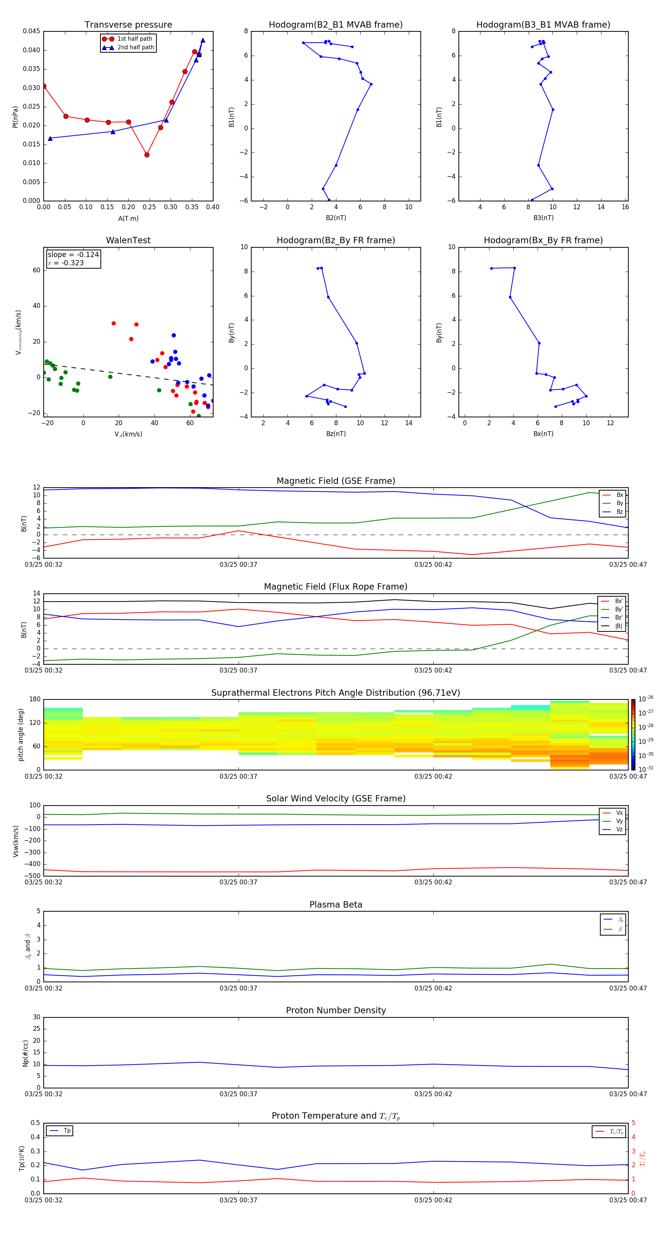Image resolution: width=672 pixels, height=1233 pixels.
Task: Click the "Bz(nT)" x-axis label
Action: point(336,434)
